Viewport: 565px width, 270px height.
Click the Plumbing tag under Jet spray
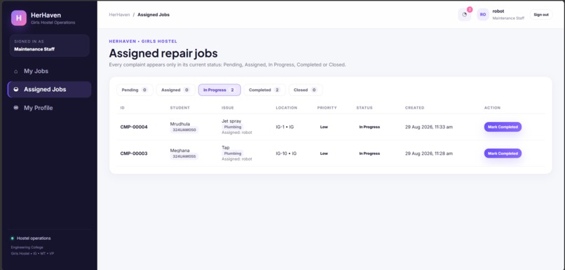point(233,127)
